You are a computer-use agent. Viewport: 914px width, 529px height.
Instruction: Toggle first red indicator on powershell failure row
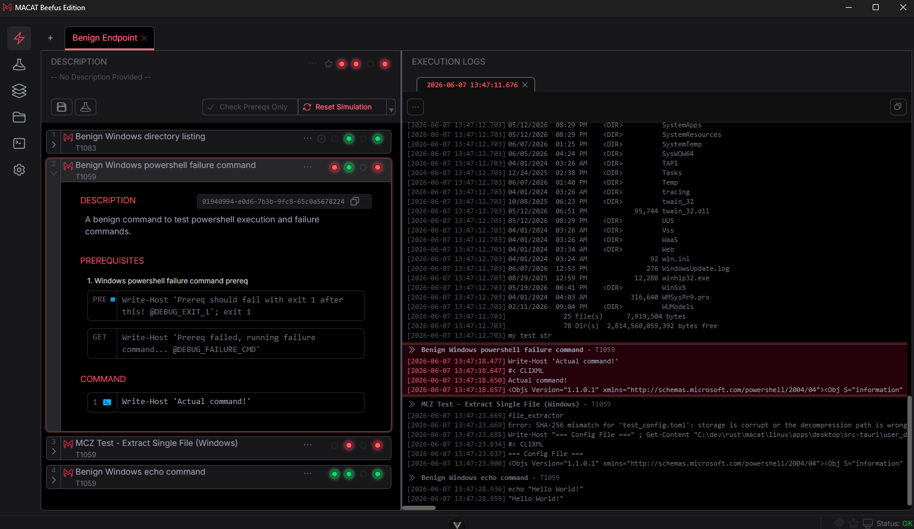(335, 167)
